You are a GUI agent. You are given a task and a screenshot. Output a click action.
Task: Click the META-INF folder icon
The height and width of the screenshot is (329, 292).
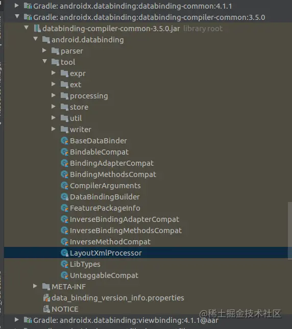[x=46, y=287]
